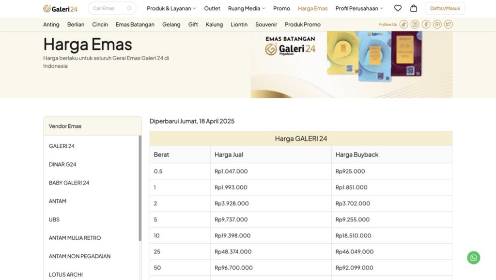Click buyback value Rp1.851.000
Image resolution: width=496 pixels, height=280 pixels.
352,187
